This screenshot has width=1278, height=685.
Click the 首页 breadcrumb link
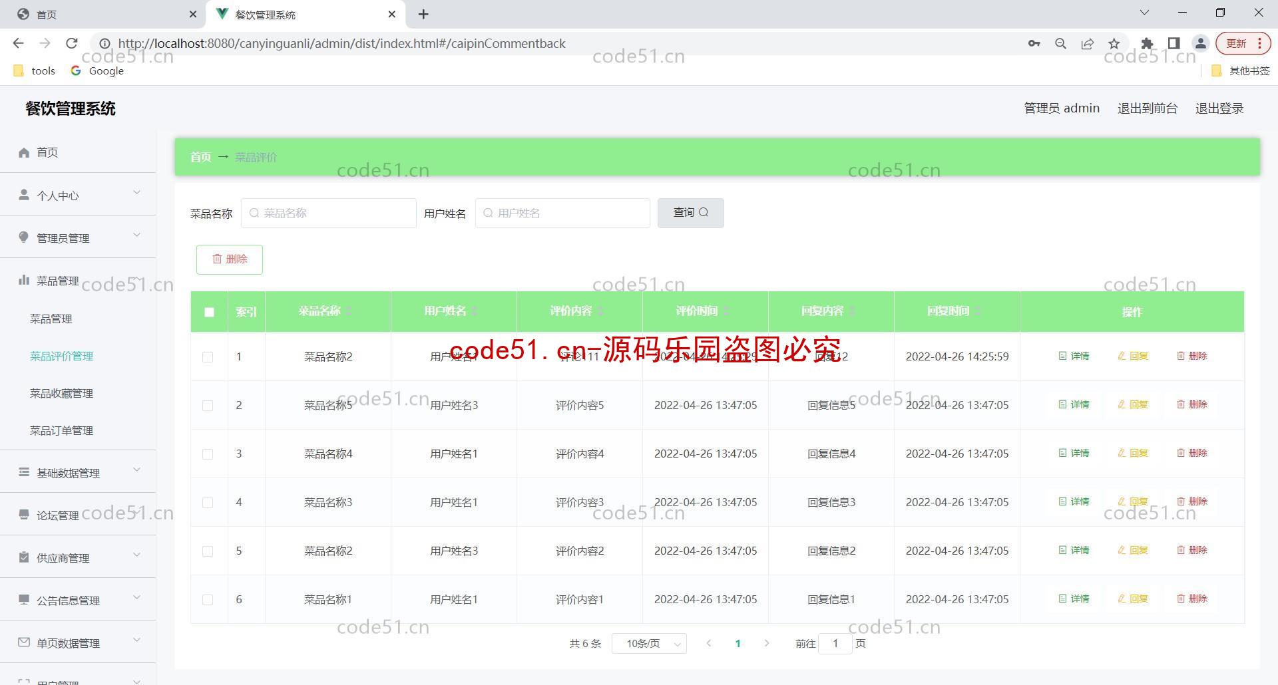pyautogui.click(x=200, y=157)
